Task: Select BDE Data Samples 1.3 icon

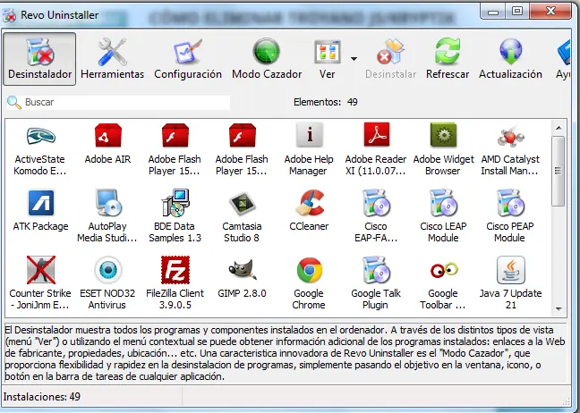Action: [175, 202]
